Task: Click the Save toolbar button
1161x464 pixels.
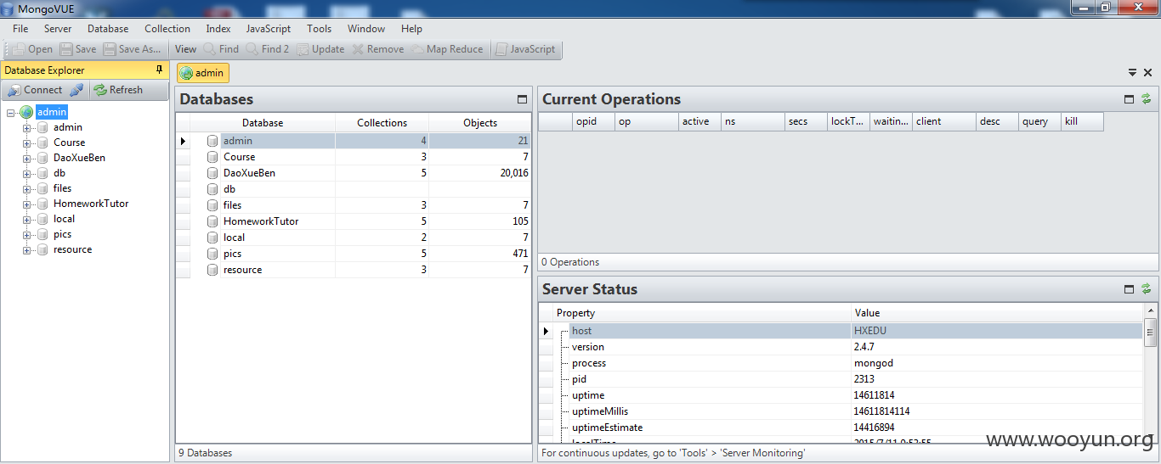Action: click(78, 49)
